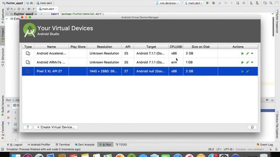This screenshot has width=280, height=157.
Task: Open Search Everywhere magnifier icon
Action: (x=271, y=3)
